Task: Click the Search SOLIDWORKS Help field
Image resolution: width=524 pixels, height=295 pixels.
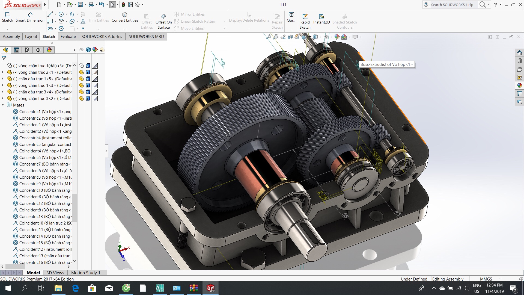Action: (x=453, y=5)
